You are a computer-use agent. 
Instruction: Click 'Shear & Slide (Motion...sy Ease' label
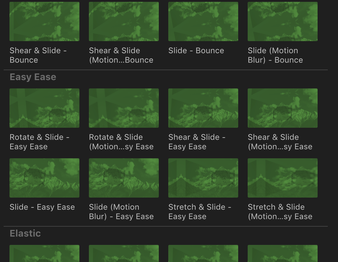pyautogui.click(x=280, y=142)
